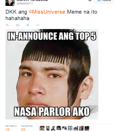Click sixth favoriter avatar in the row

(70, 128)
